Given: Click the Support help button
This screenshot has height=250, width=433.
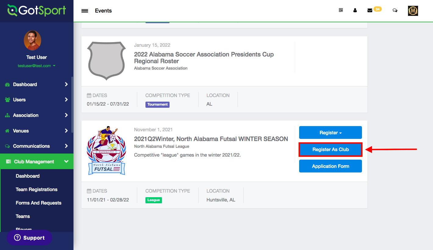Looking at the screenshot, I should pos(29,238).
